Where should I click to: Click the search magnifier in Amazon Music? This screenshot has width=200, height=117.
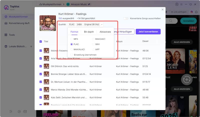171,21
